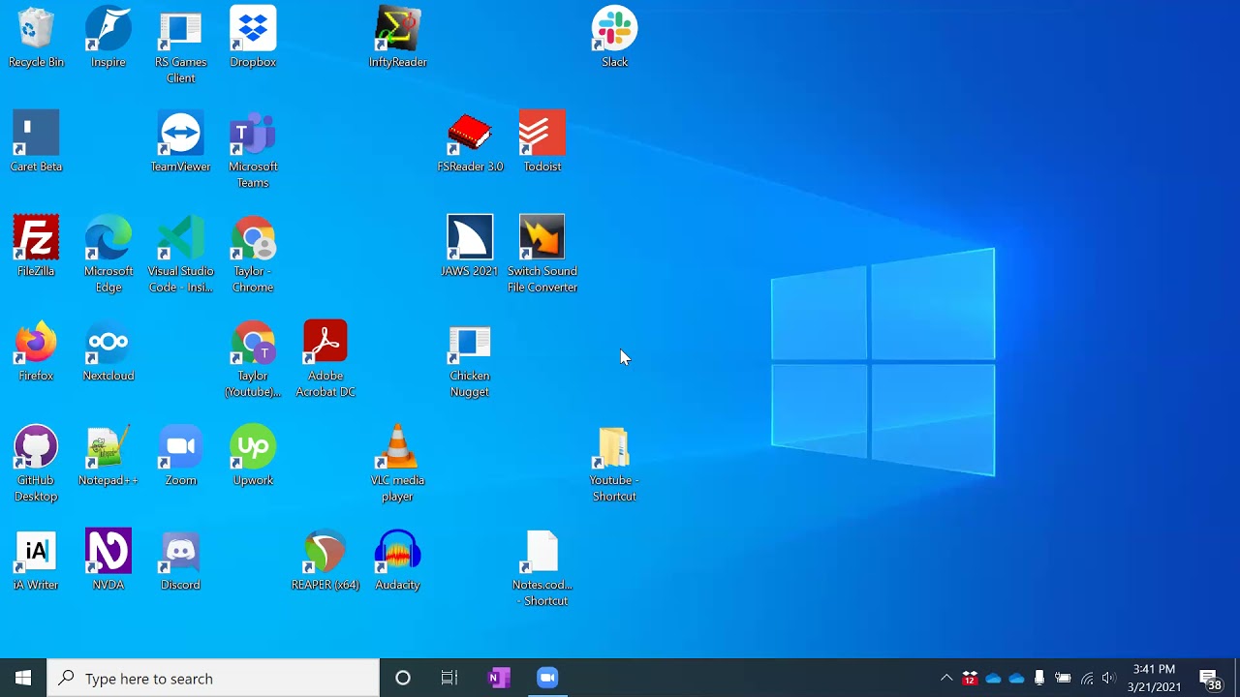1240x697 pixels.
Task: Focus the Type here to search box
Action: click(213, 678)
